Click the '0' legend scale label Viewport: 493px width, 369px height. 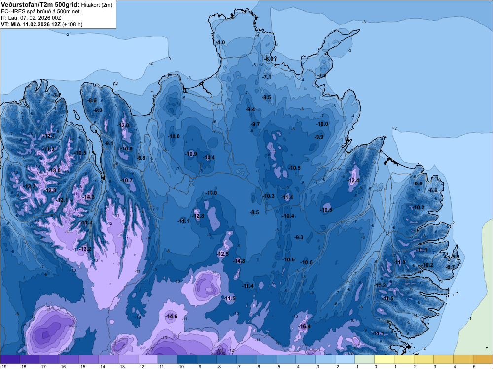(x=376, y=367)
